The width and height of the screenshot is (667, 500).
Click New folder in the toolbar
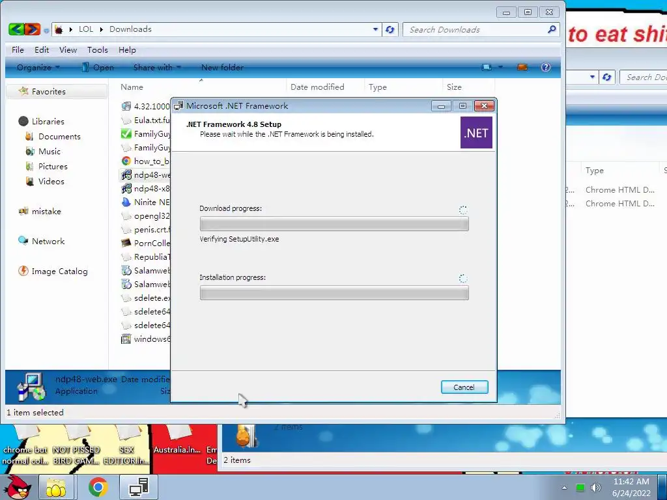(222, 67)
